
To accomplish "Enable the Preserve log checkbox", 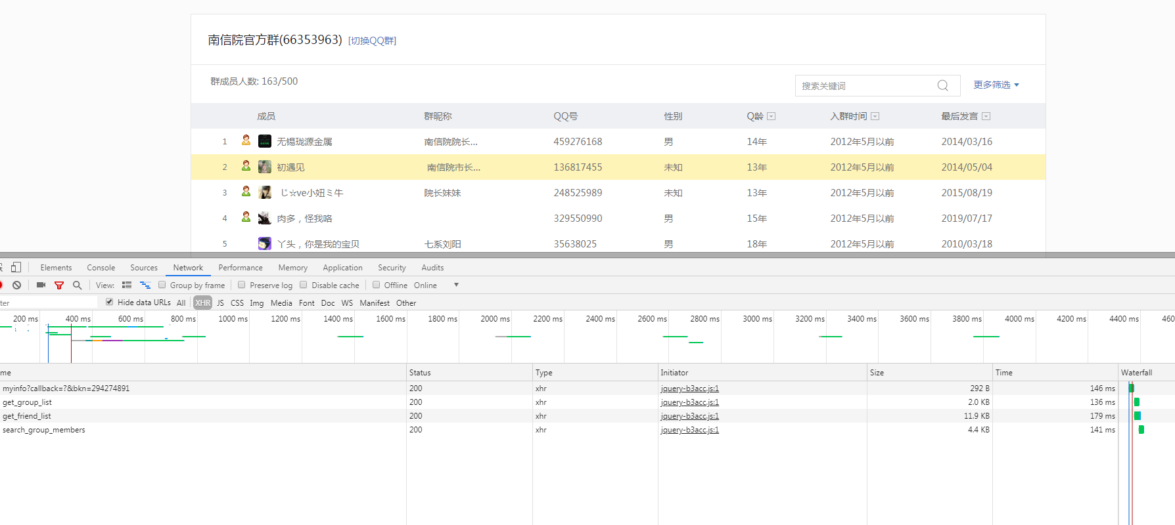I will [x=242, y=285].
